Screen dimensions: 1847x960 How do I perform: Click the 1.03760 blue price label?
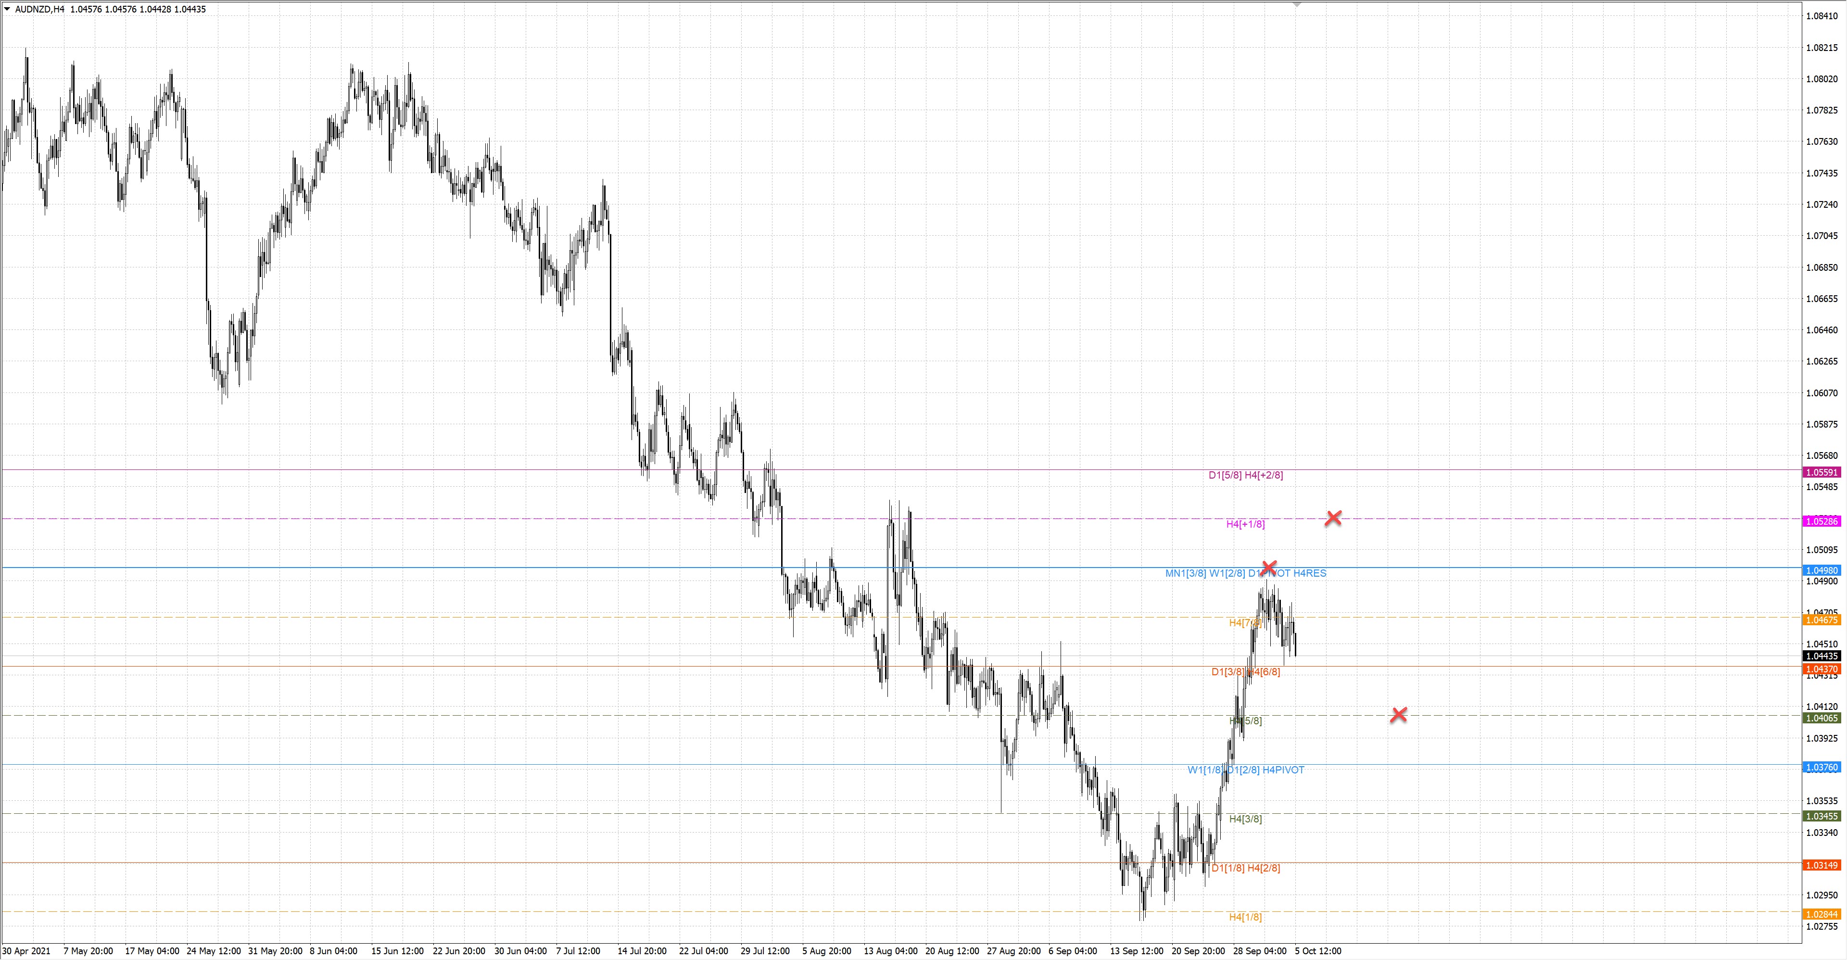1821,767
